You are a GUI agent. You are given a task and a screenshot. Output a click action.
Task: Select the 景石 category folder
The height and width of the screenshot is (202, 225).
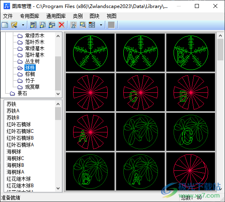(x=22, y=94)
